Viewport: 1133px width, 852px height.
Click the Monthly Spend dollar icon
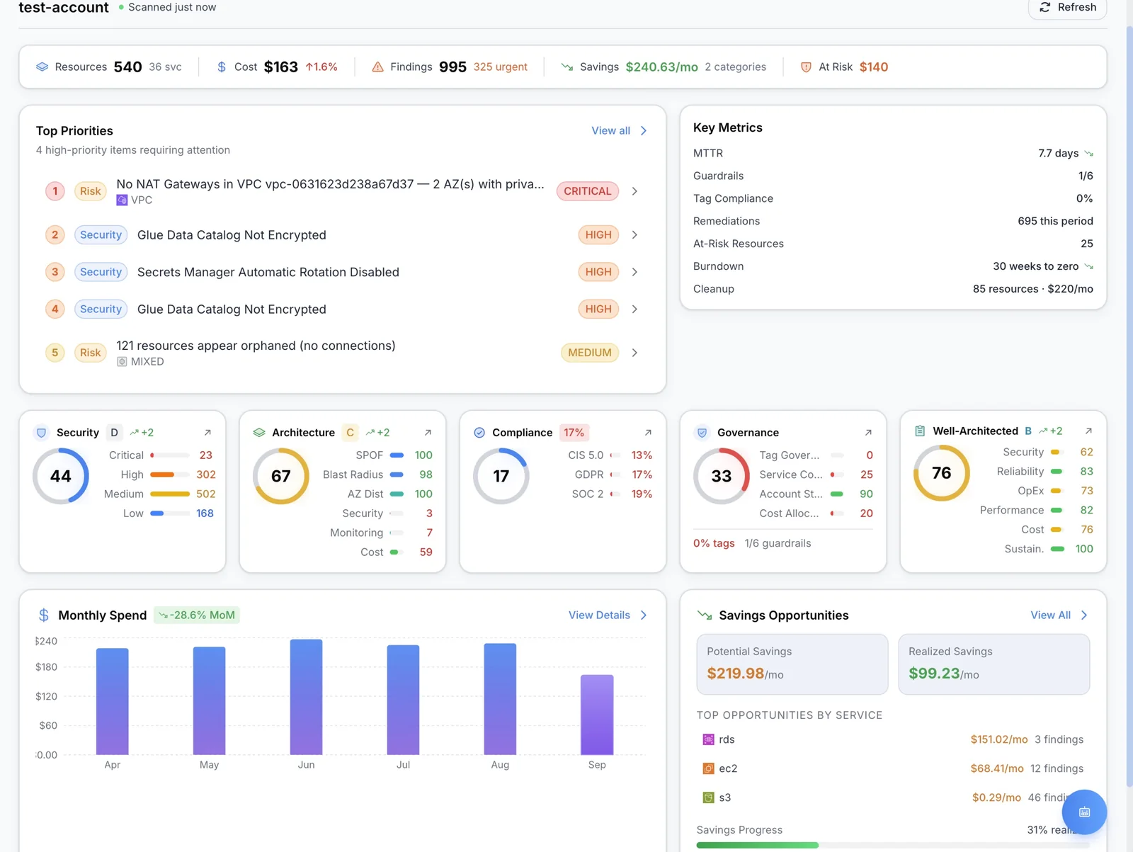point(44,615)
